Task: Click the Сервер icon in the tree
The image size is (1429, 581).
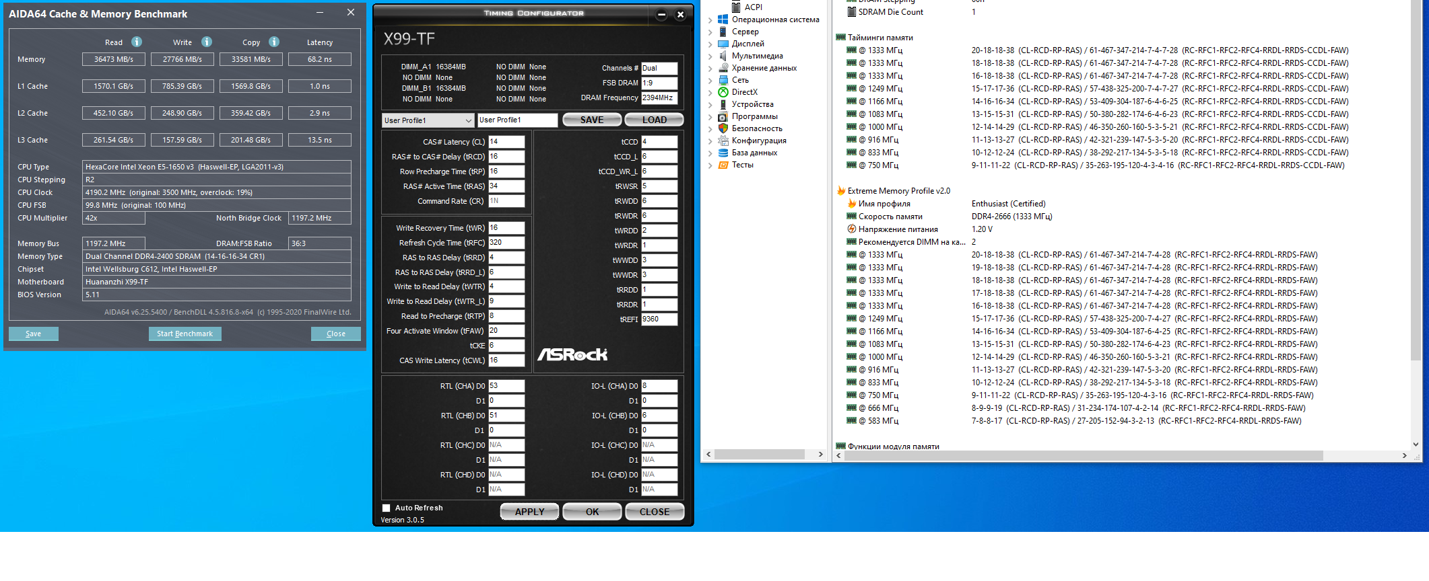Action: point(723,32)
